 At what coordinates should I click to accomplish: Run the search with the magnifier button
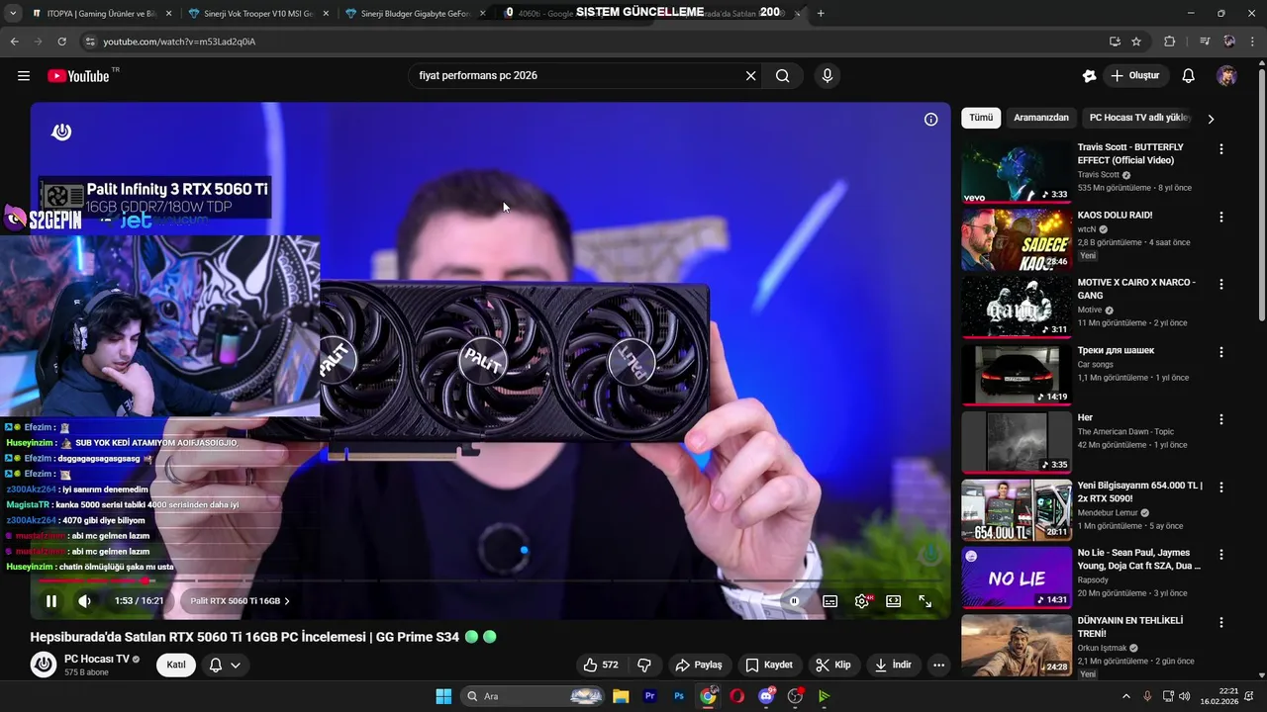[783, 76]
